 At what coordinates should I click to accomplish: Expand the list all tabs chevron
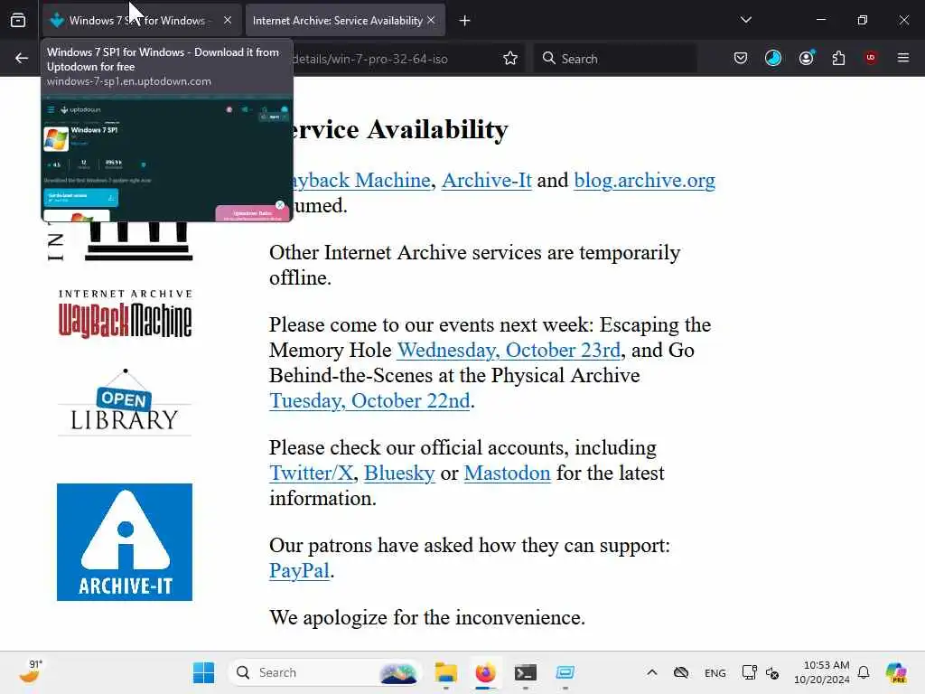[746, 20]
